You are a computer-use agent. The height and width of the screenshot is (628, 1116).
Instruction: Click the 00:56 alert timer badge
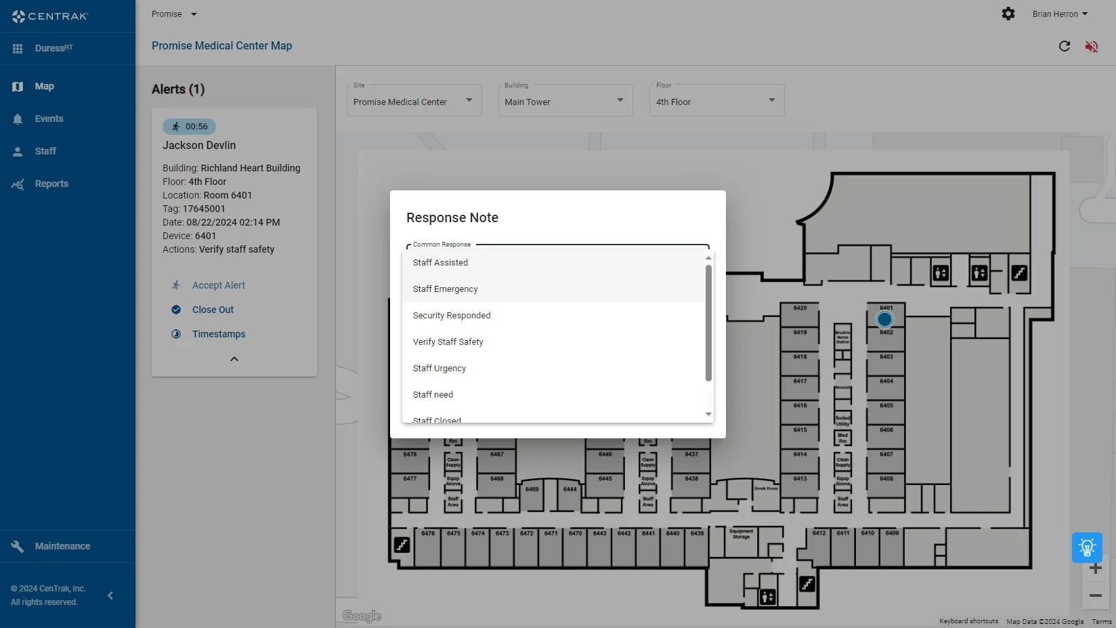[x=190, y=127]
